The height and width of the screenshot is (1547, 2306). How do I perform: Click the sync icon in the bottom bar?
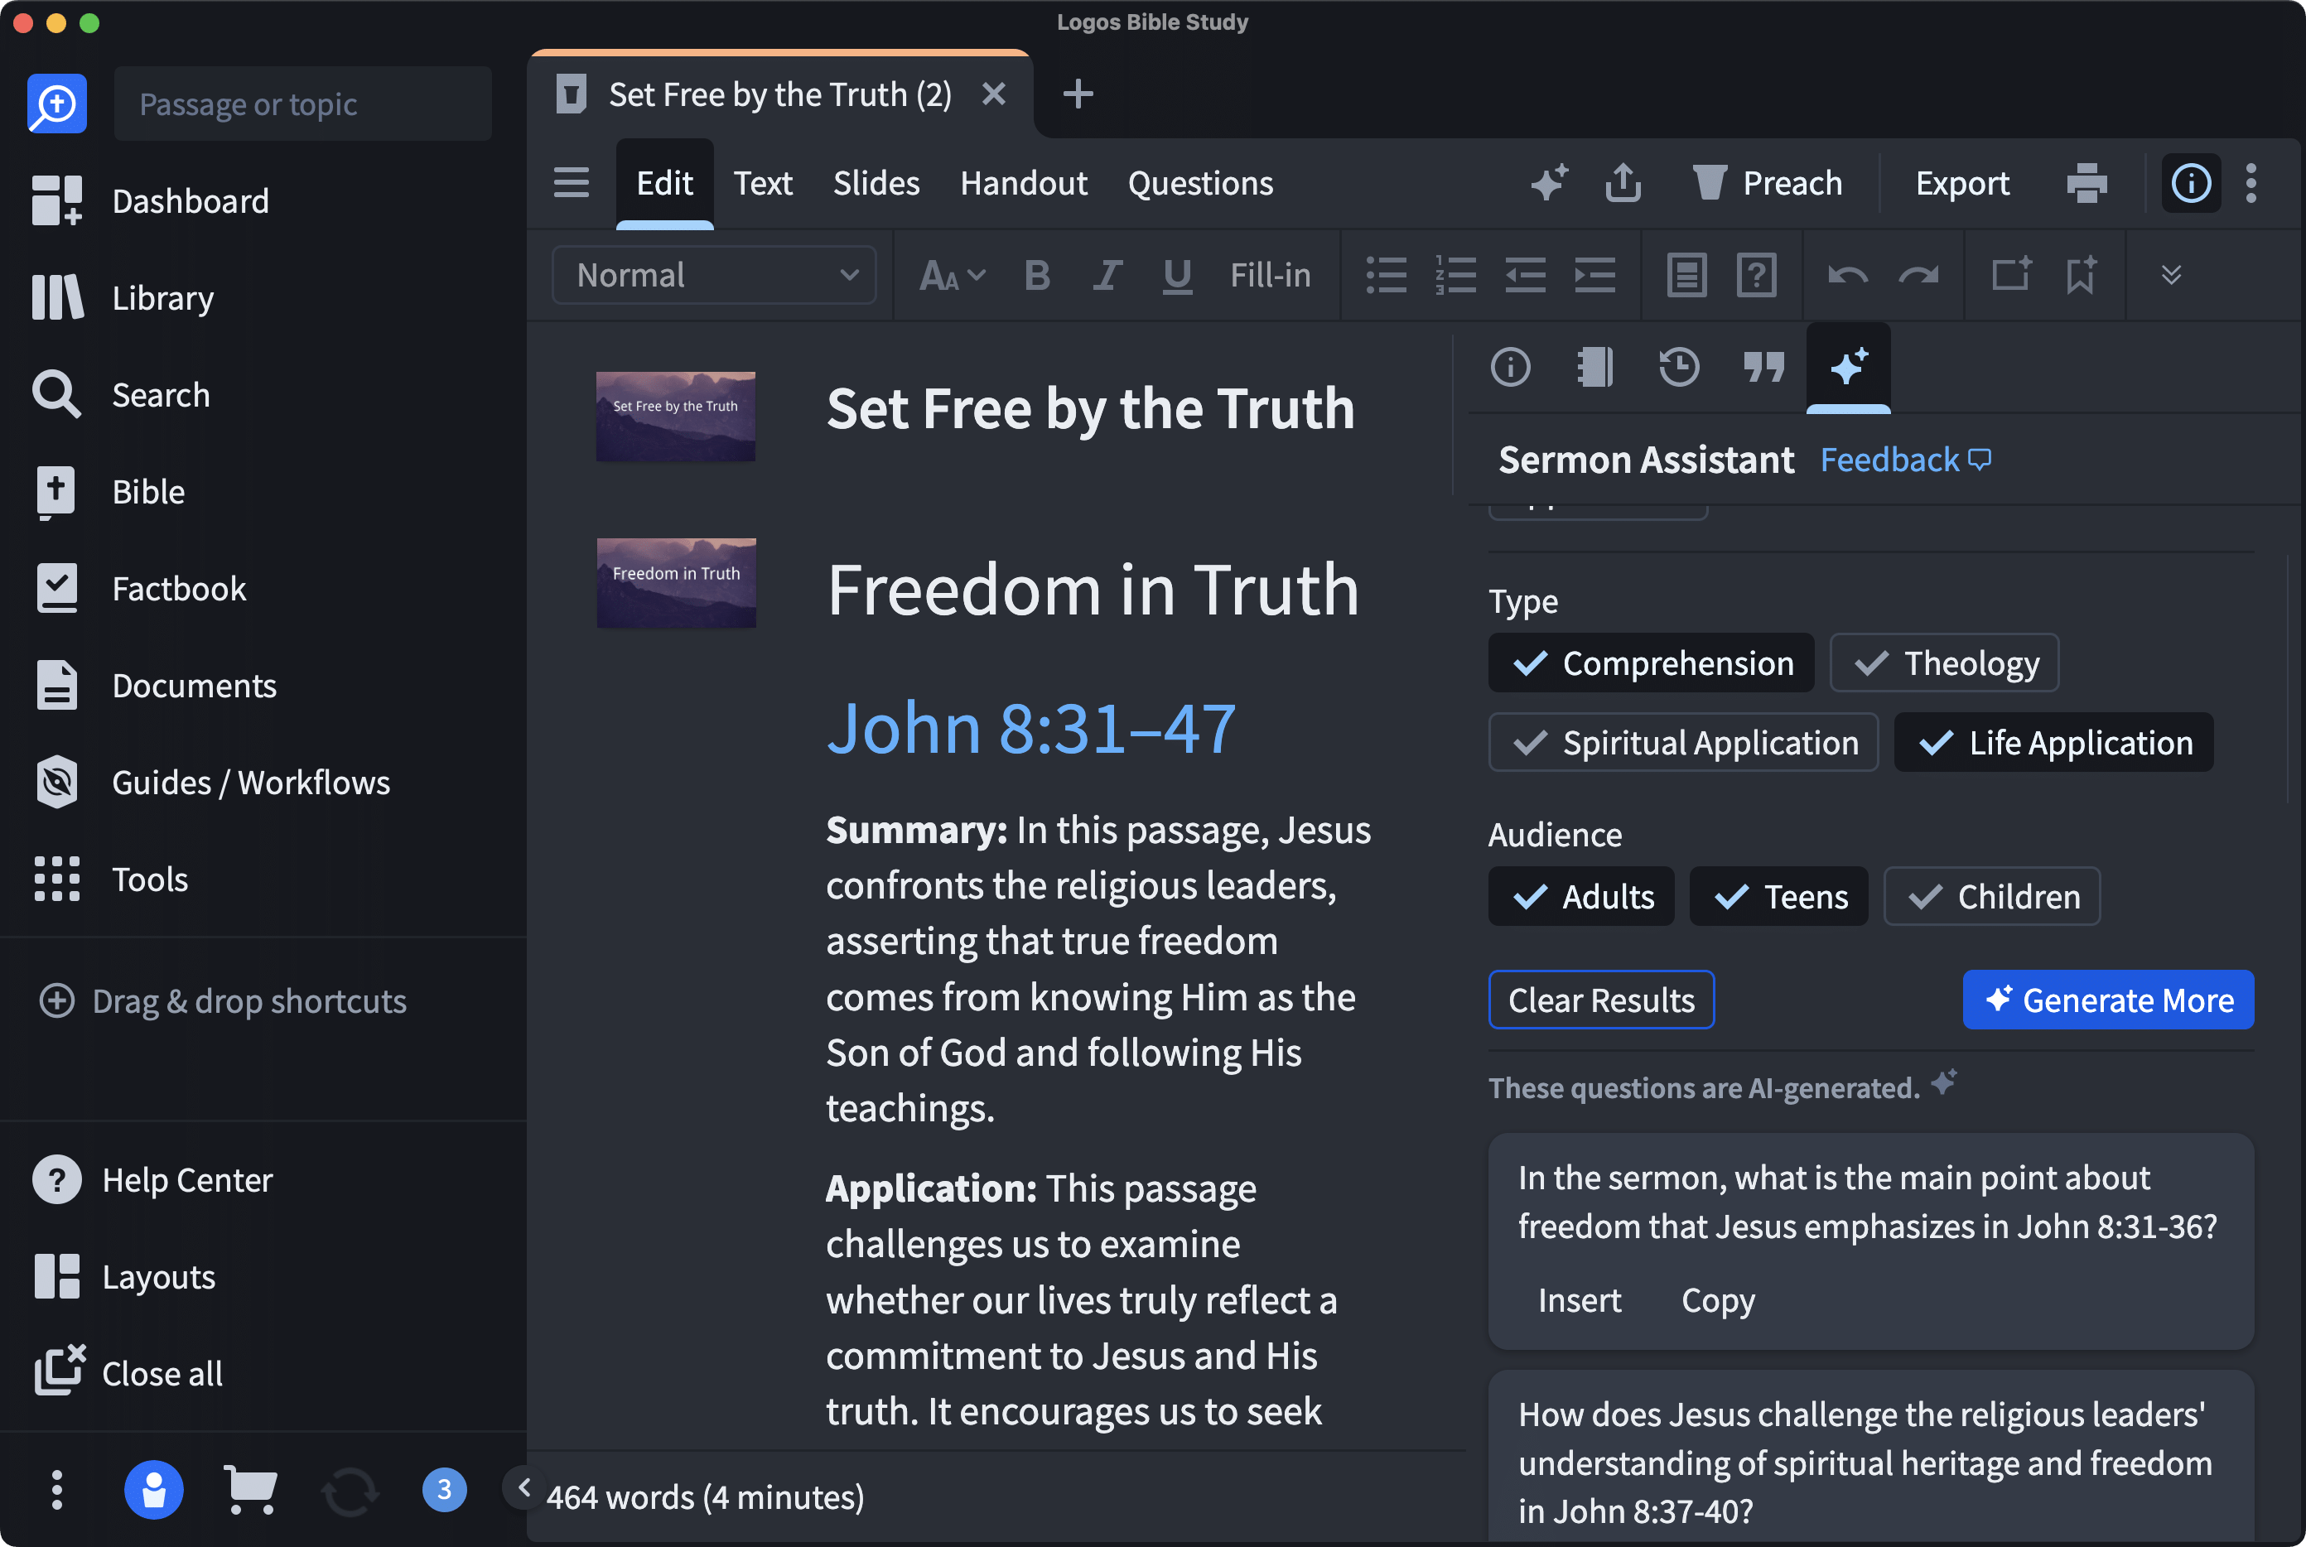[x=350, y=1491]
